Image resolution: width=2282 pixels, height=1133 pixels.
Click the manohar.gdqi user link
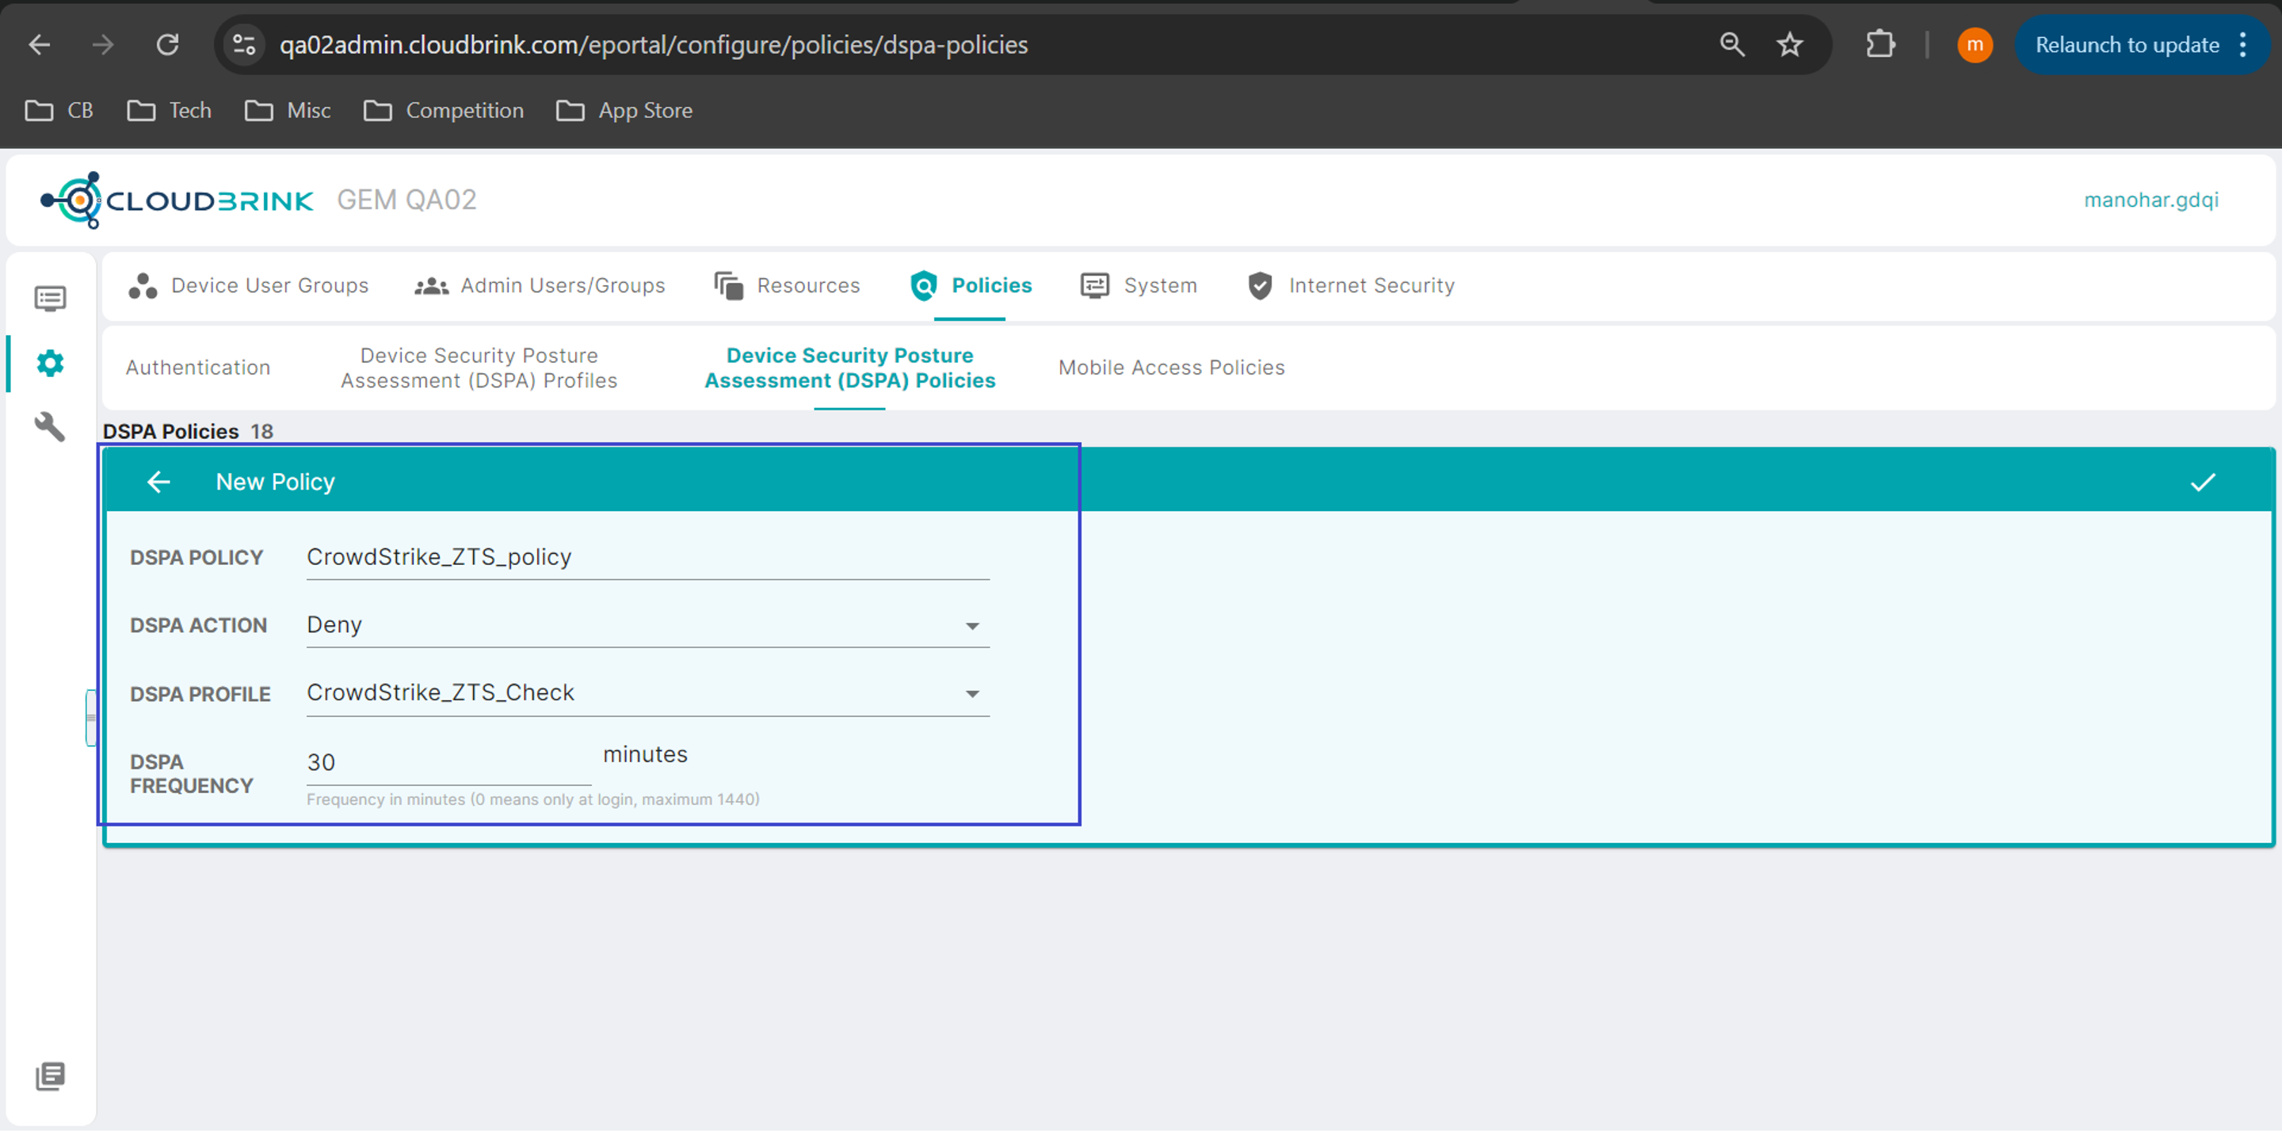point(2150,200)
